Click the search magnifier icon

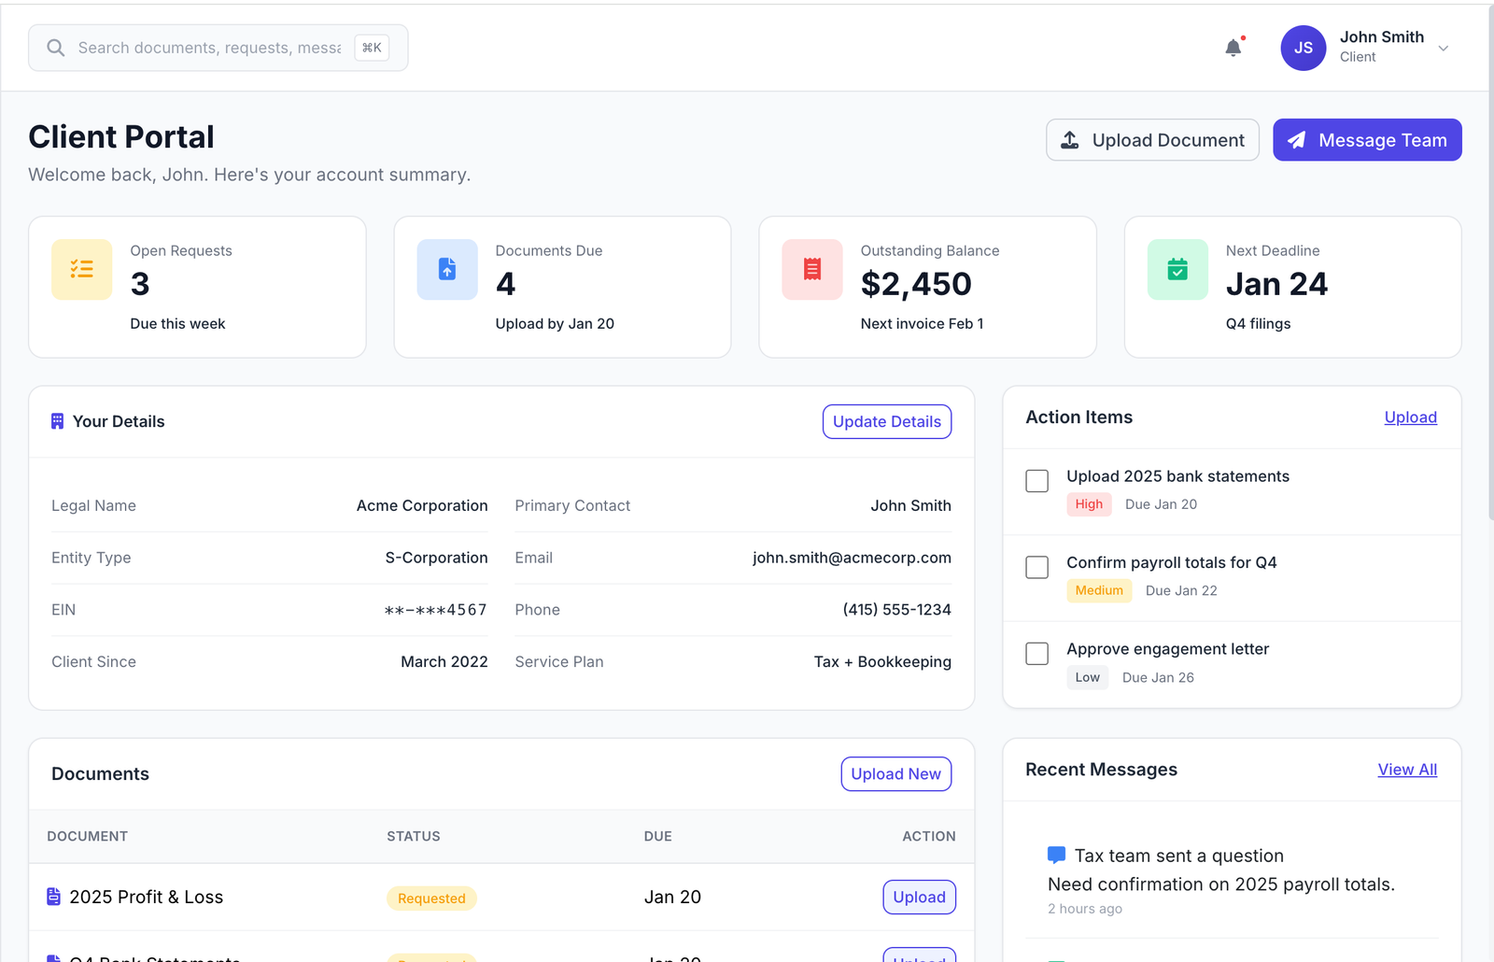[x=55, y=48]
